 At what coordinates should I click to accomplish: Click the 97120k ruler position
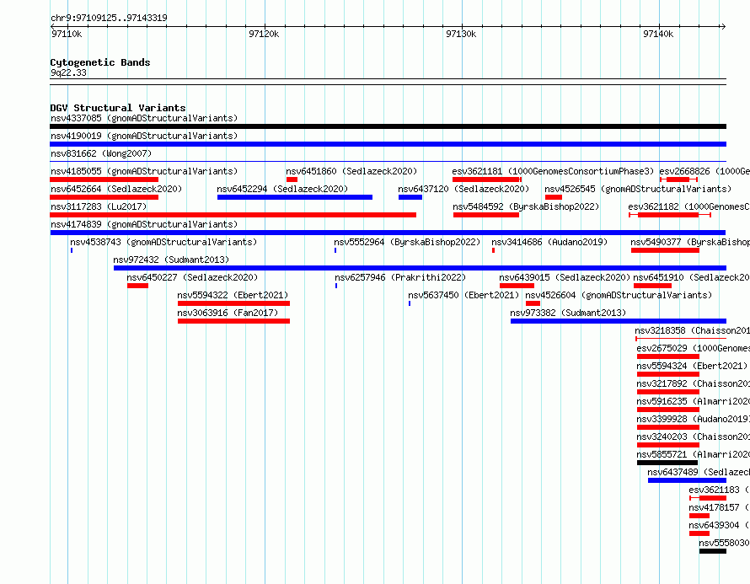[264, 34]
